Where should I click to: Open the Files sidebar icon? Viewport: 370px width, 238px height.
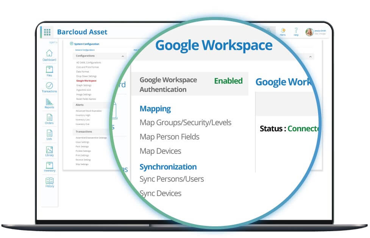coord(49,69)
